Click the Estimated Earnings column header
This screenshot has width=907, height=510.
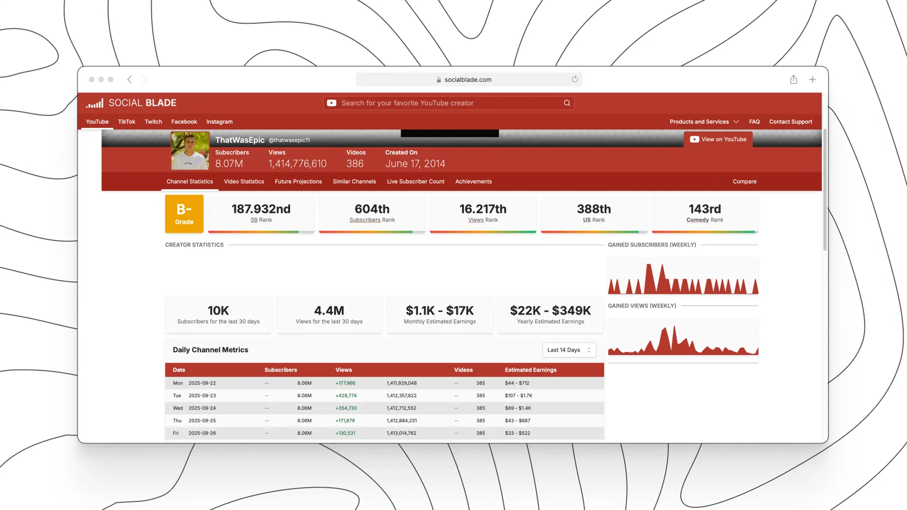531,370
